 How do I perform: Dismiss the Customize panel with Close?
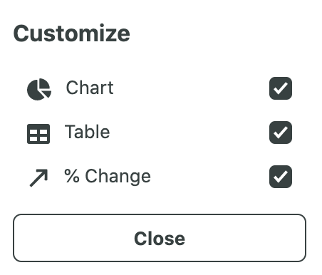[x=160, y=238]
